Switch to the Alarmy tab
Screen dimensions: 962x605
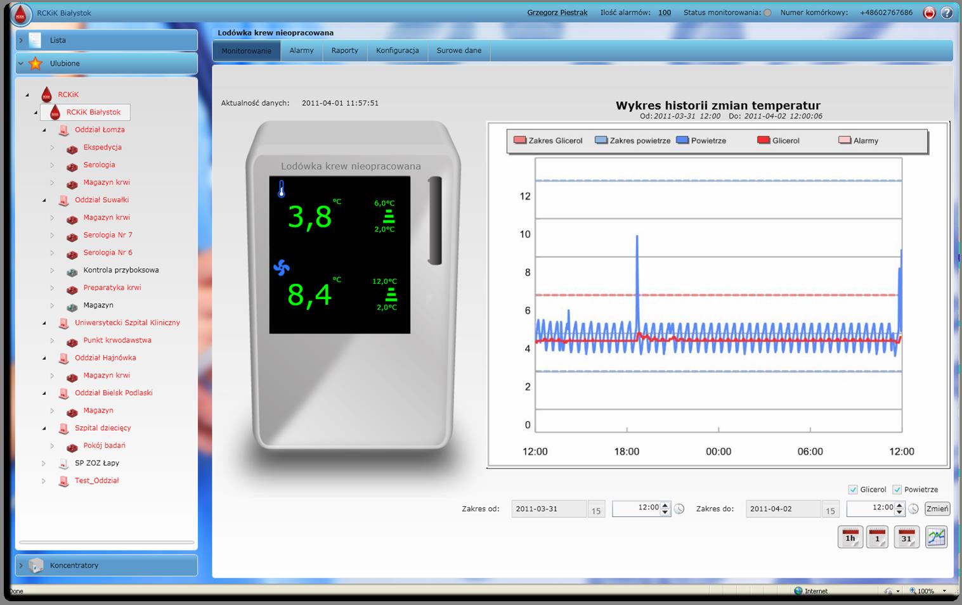coord(302,51)
